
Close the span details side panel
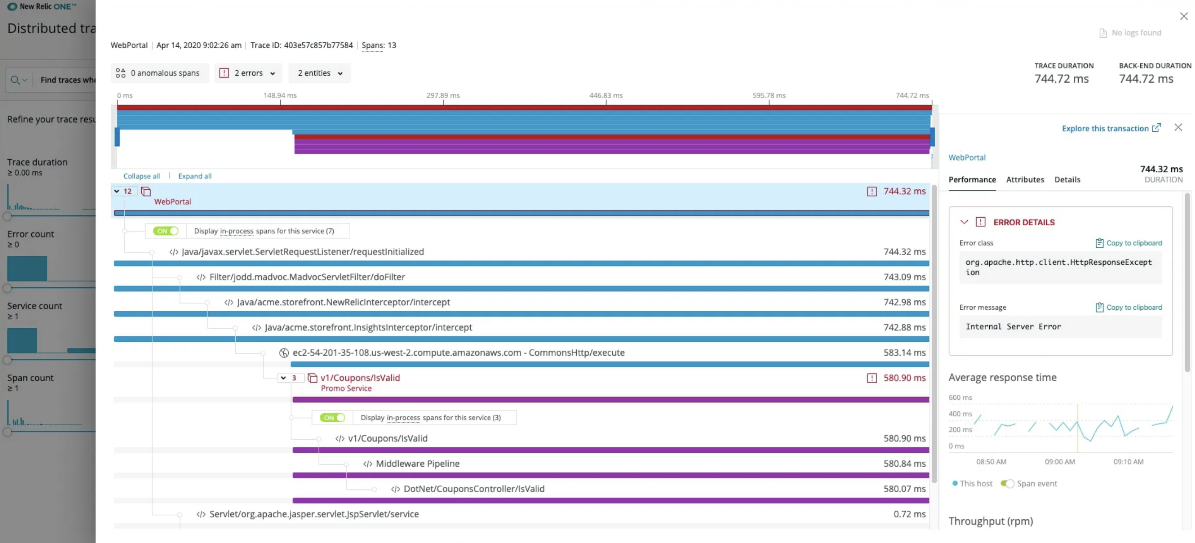(x=1178, y=127)
